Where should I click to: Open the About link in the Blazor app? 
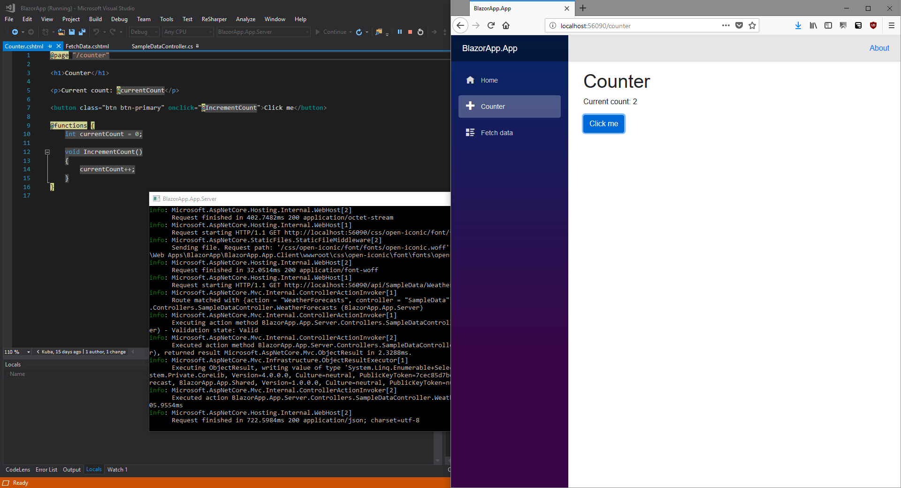[879, 48]
